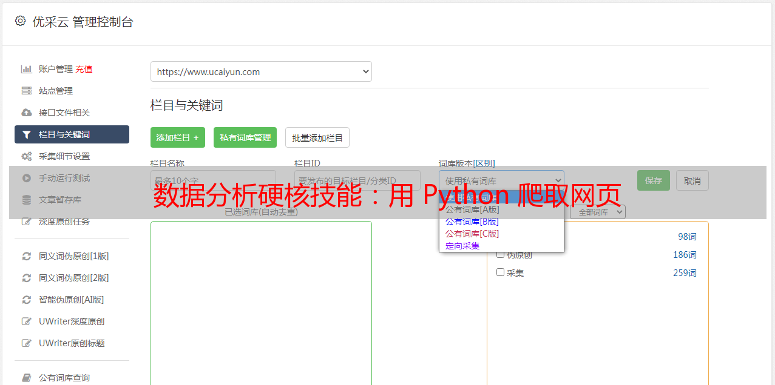This screenshot has height=385, width=775.
Task: Click the gear icon beside 优采云 管理控制台
Action: [20, 21]
